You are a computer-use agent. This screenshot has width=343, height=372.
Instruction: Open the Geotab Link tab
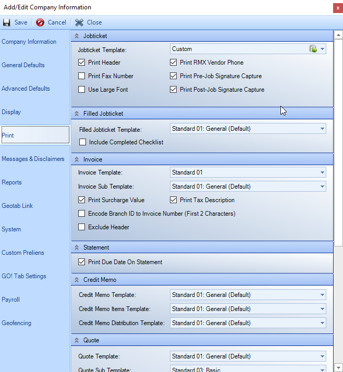(17, 206)
